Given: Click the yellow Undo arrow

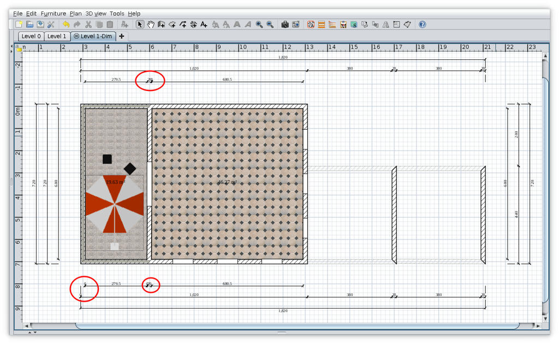Looking at the screenshot, I should click(x=66, y=25).
